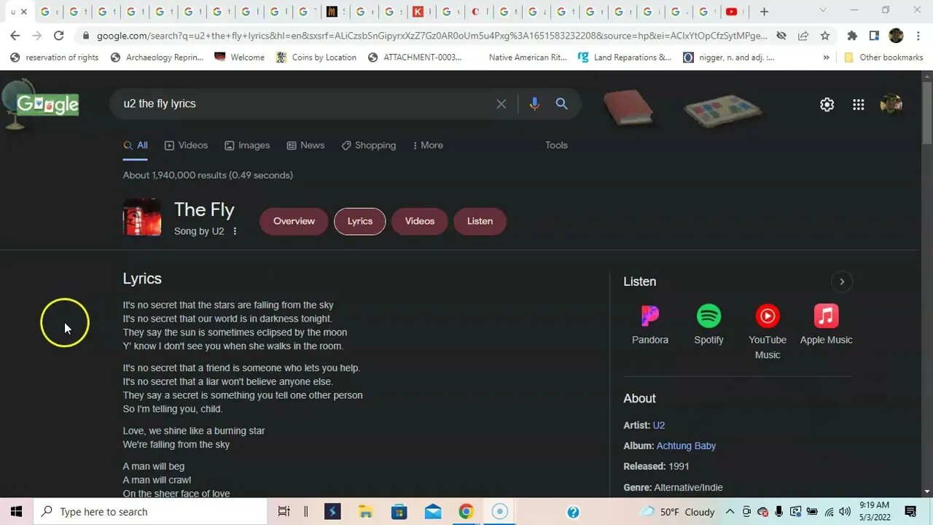Click the Chrome icon on the taskbar
The width and height of the screenshot is (933, 525).
pyautogui.click(x=466, y=512)
